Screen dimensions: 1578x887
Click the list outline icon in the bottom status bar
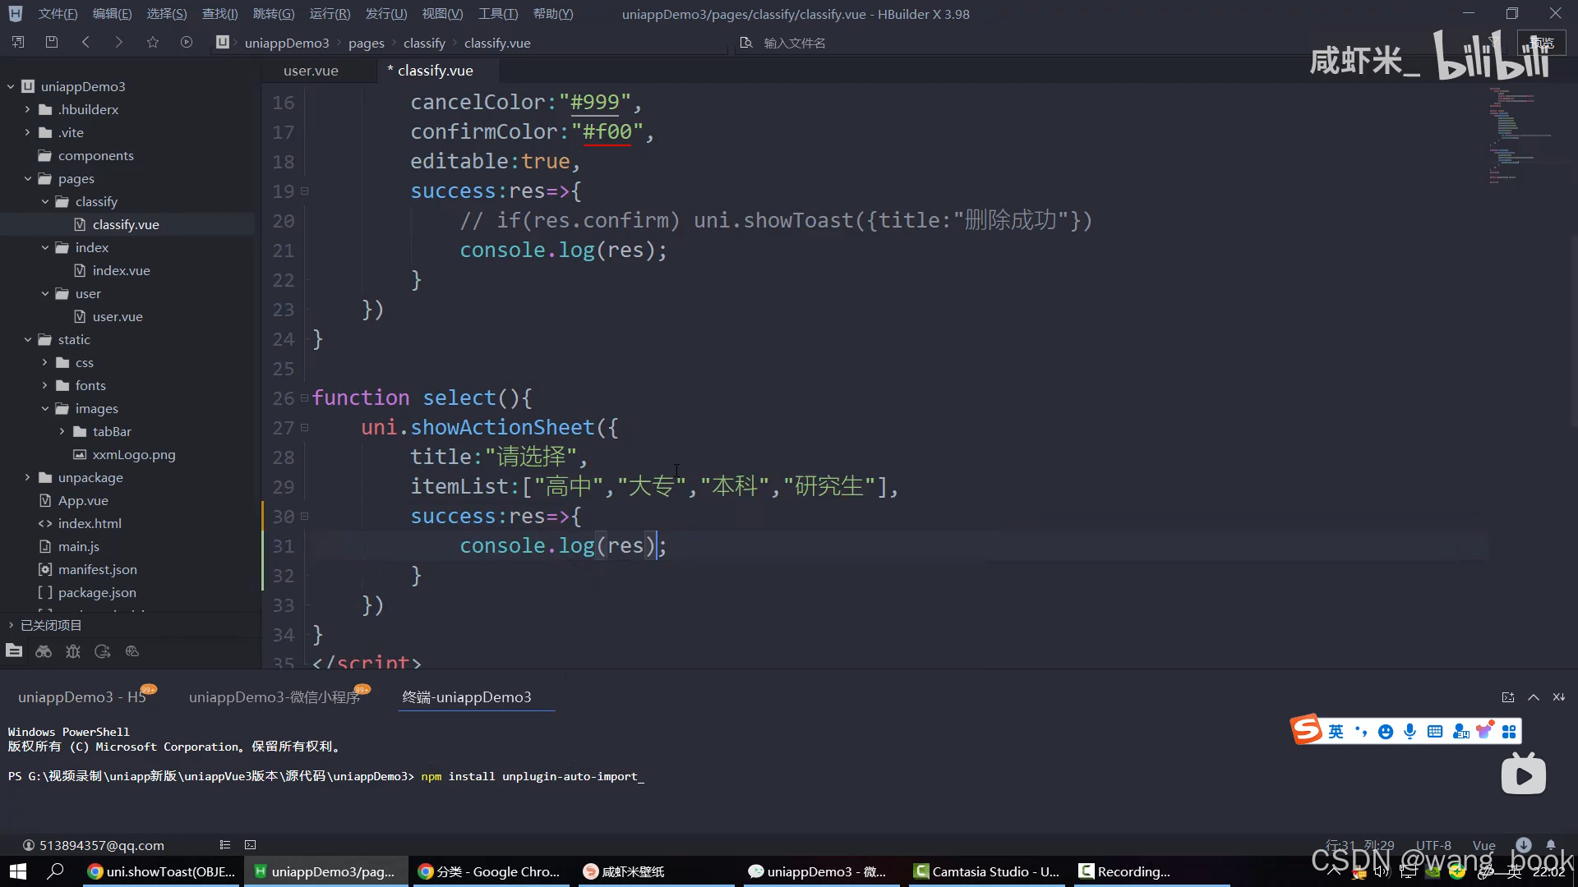coord(225,845)
